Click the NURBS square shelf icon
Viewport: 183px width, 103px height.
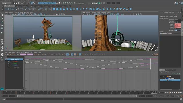pyautogui.click(x=9, y=9)
